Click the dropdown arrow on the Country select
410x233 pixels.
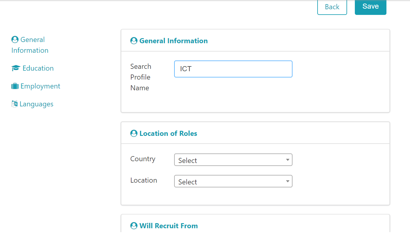tap(287, 160)
